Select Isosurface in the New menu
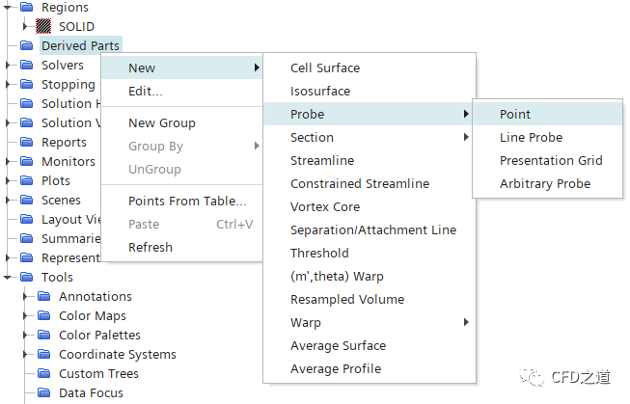 click(x=320, y=91)
